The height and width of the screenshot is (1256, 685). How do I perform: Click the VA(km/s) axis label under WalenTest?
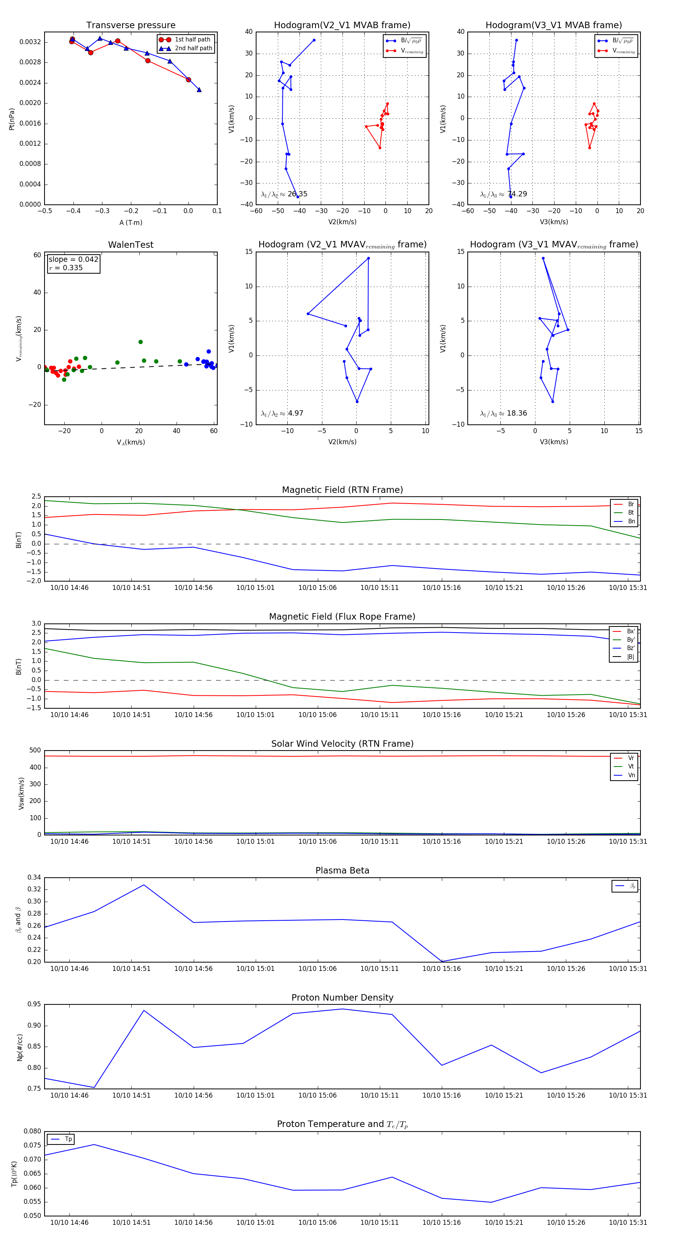coord(131,442)
